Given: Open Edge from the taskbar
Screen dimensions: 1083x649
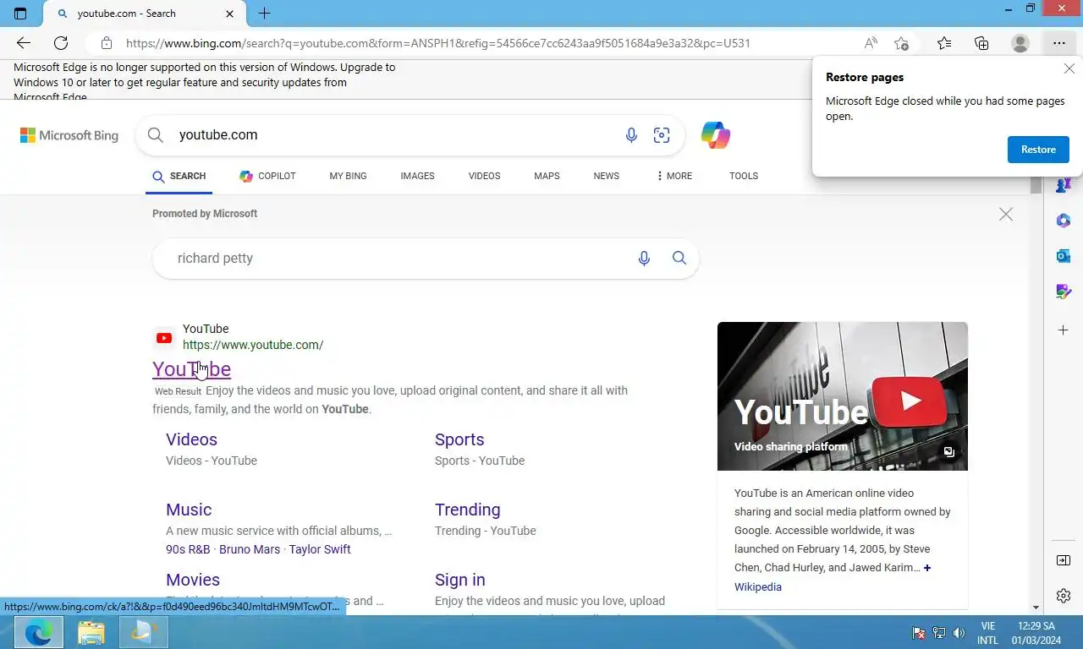Looking at the screenshot, I should click(x=39, y=632).
